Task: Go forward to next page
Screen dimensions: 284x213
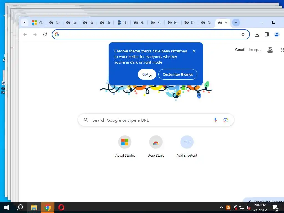Action: (35, 34)
